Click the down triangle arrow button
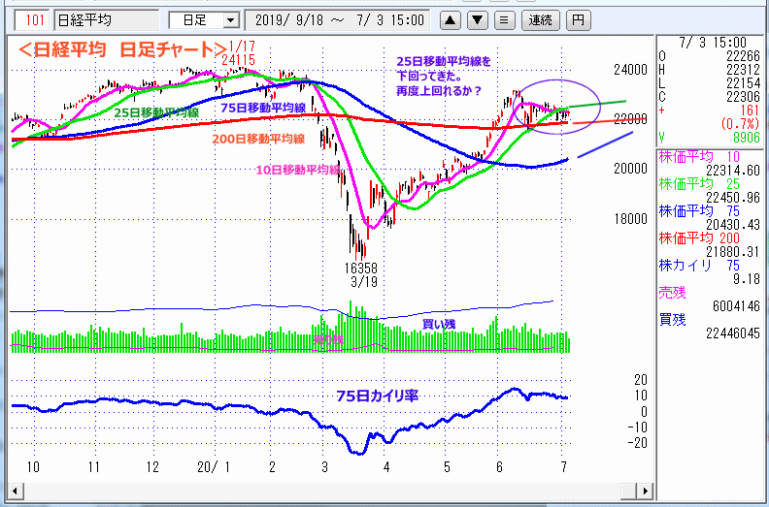The image size is (769, 507). [478, 19]
